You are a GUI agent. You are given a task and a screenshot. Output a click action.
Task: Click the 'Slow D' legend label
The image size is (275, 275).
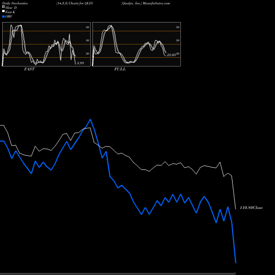point(11,8)
